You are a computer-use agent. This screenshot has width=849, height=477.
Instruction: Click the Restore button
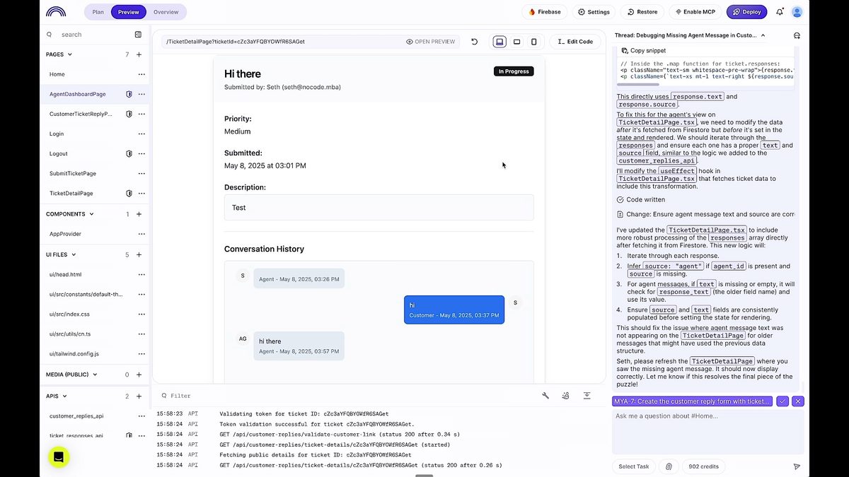tap(642, 12)
